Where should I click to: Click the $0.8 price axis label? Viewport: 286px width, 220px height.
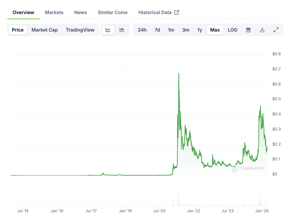[277, 54]
